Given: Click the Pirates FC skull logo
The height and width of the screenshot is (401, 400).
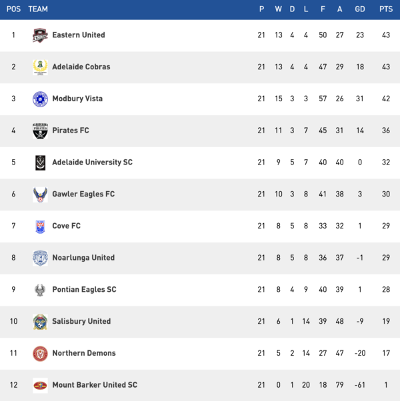Looking at the screenshot, I should click(40, 131).
